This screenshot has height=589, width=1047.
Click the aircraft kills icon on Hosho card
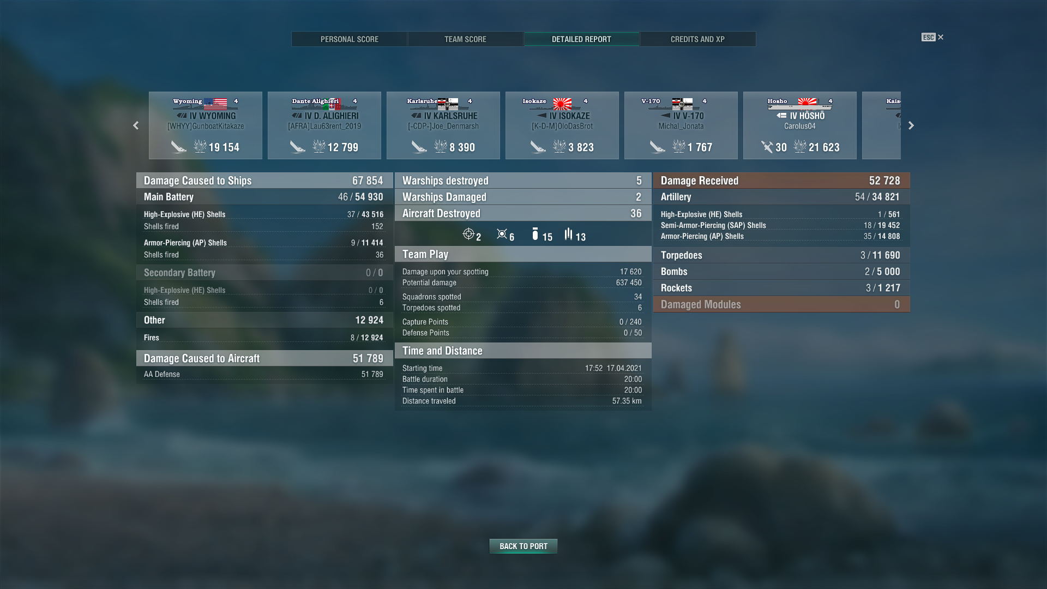(767, 147)
